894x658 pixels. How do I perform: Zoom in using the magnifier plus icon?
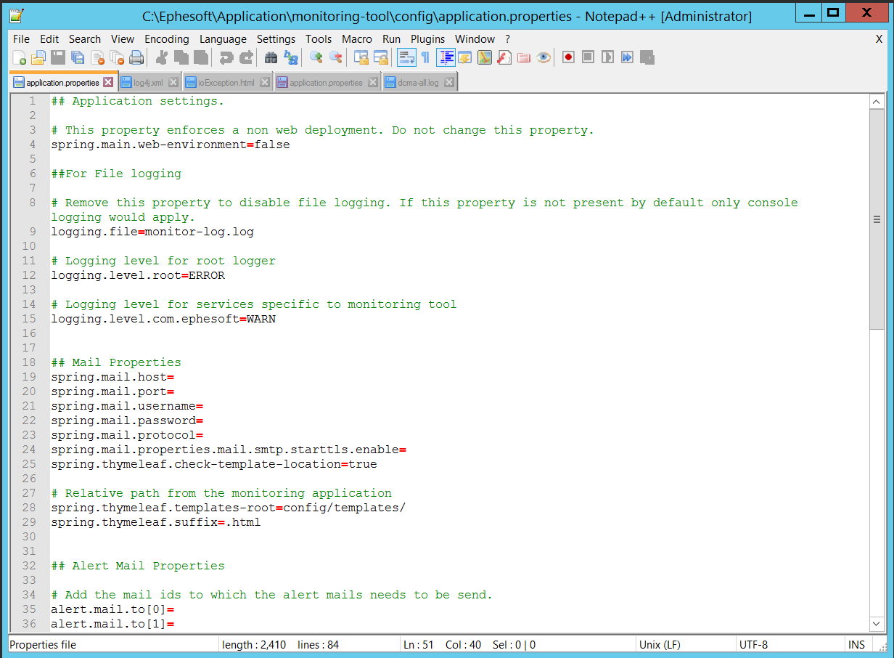coord(316,57)
